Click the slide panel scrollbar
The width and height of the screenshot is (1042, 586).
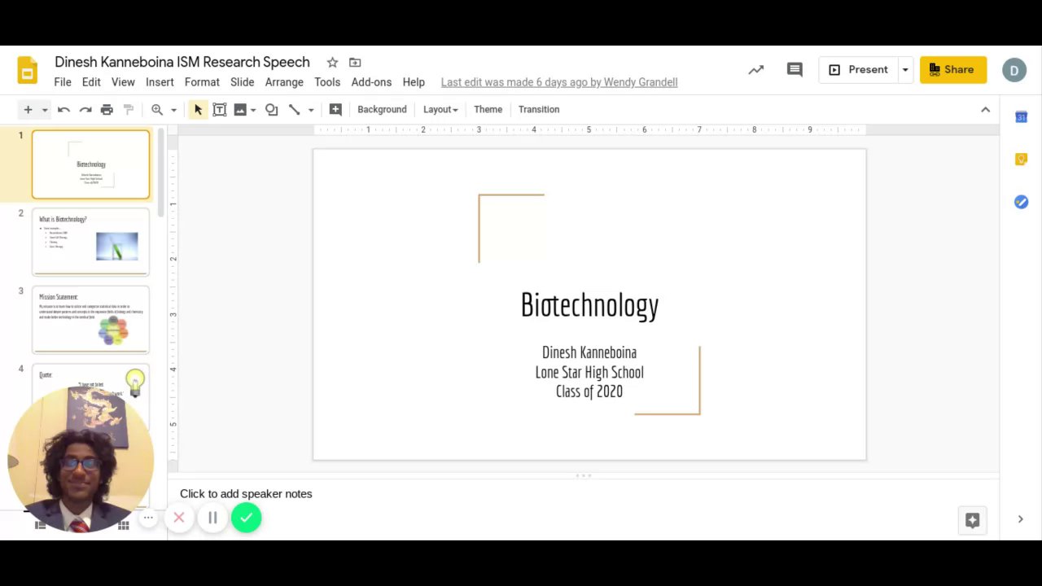click(161, 173)
